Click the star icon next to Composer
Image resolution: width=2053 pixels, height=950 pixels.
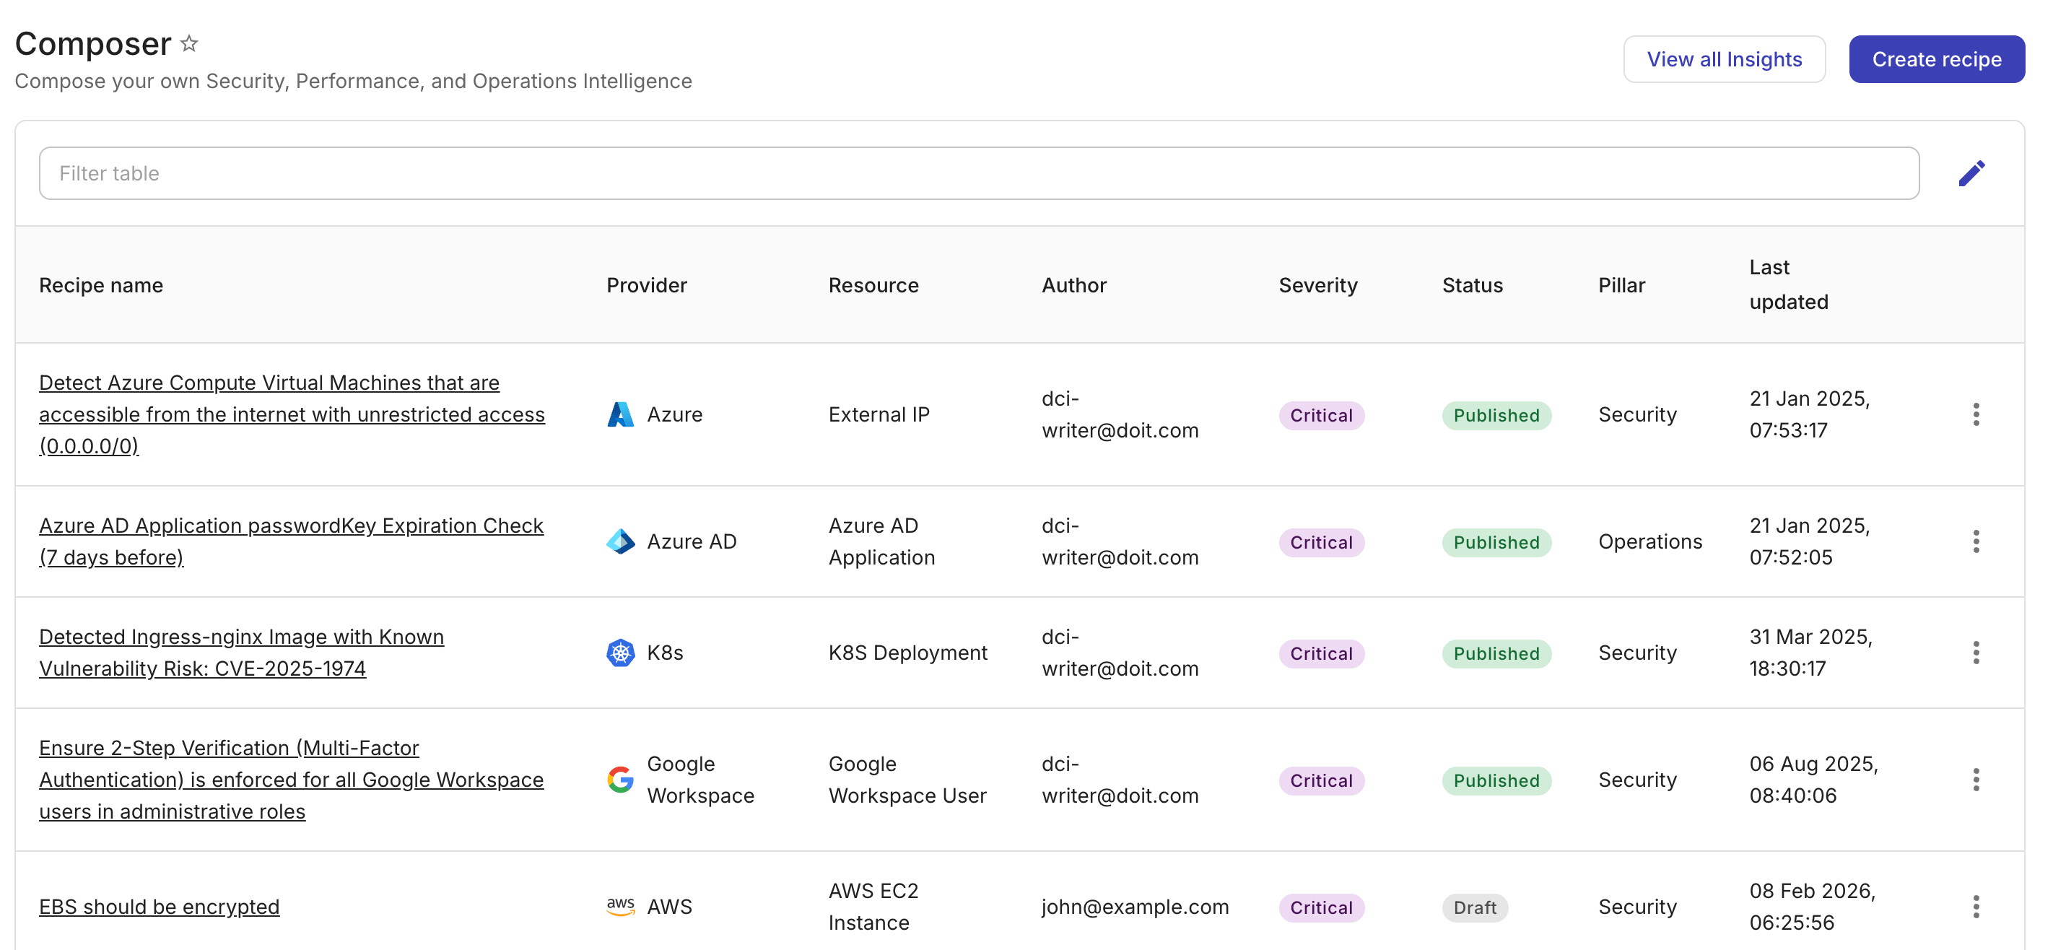[x=190, y=43]
